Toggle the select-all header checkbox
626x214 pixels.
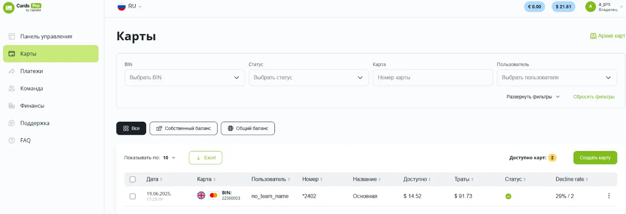pos(133,179)
